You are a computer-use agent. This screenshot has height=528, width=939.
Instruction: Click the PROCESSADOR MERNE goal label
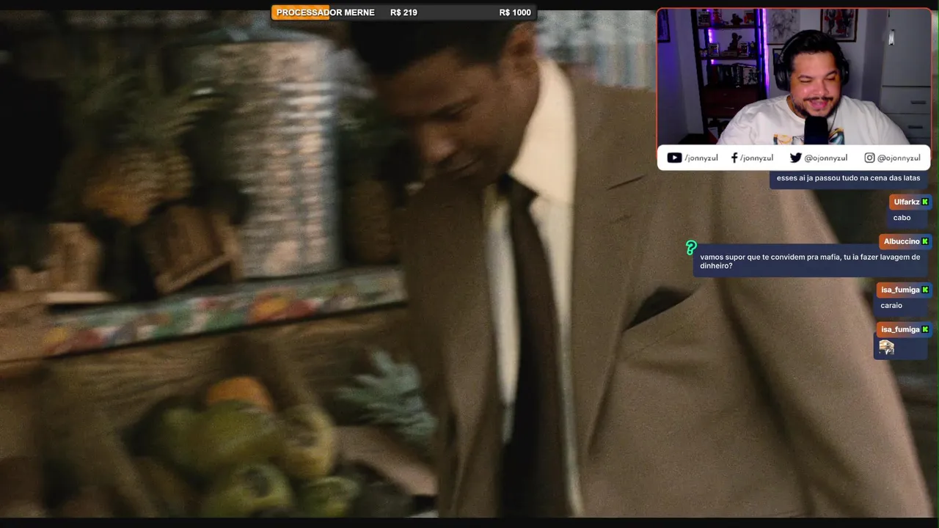coord(325,12)
